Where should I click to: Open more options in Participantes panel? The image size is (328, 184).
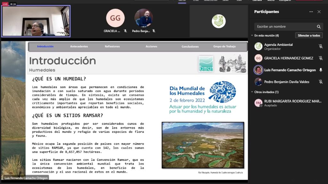coord(311,12)
